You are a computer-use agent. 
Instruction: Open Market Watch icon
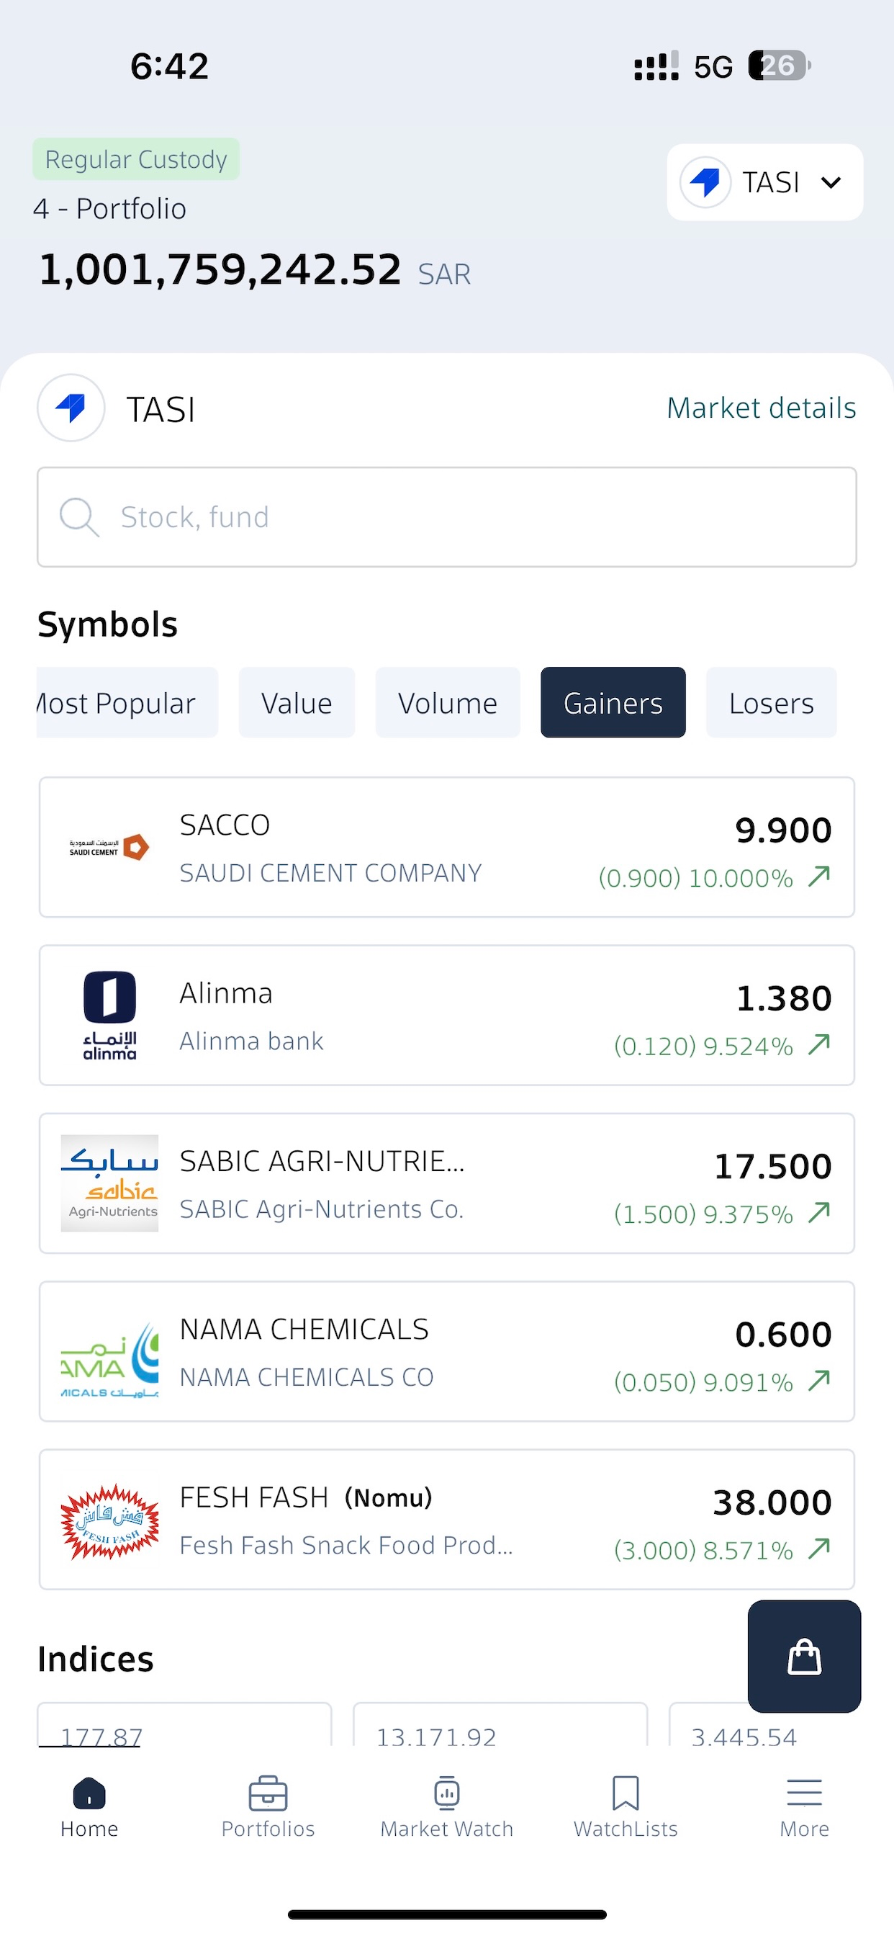tap(447, 1793)
